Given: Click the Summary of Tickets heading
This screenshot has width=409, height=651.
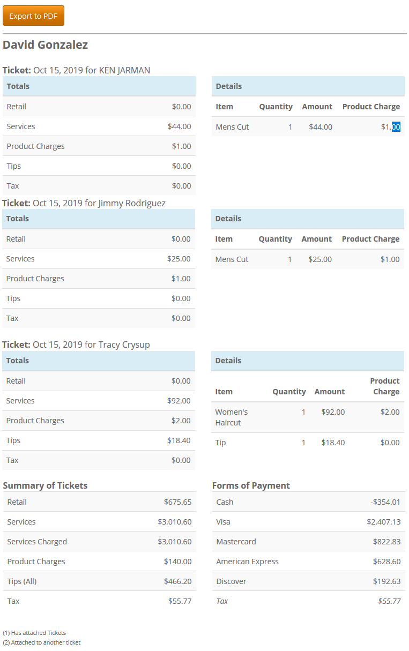Looking at the screenshot, I should (x=45, y=485).
